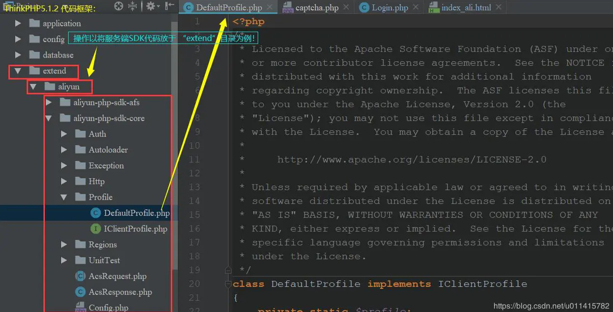
Task: Expand the UnitTest folder arrow
Action: [64, 260]
